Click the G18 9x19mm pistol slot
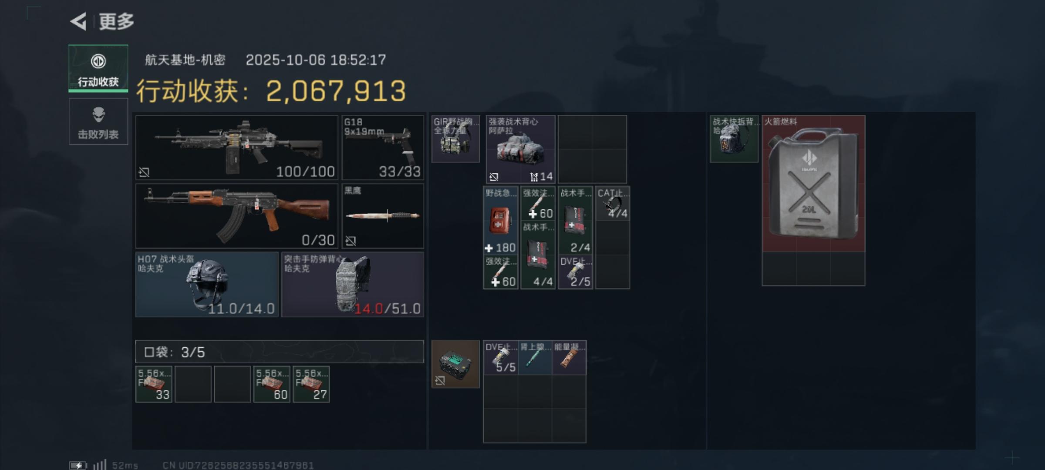The width and height of the screenshot is (1045, 470). click(383, 148)
